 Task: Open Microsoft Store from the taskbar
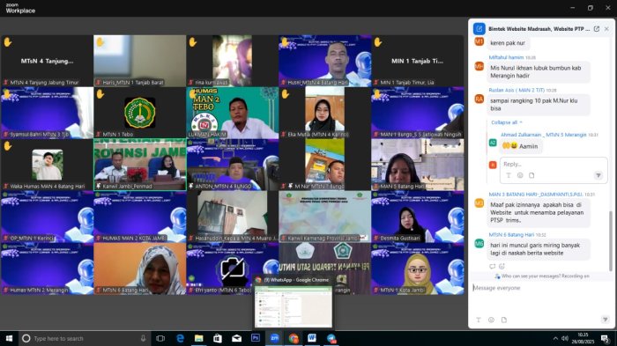click(x=218, y=338)
